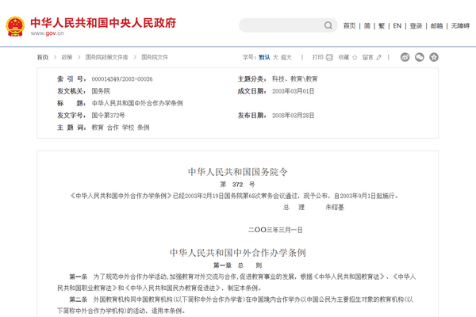
Task: Click index number 000014349/2003-00036
Action: tap(122, 79)
